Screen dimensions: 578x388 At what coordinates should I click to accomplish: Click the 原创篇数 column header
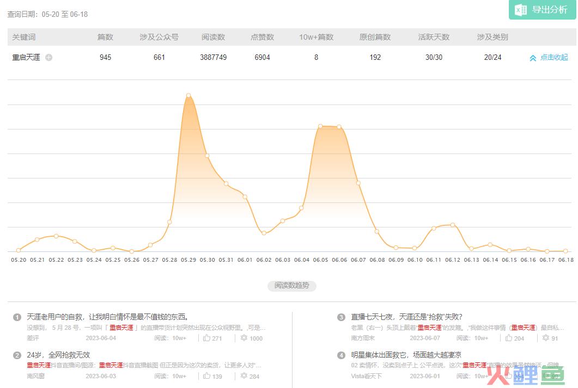375,37
